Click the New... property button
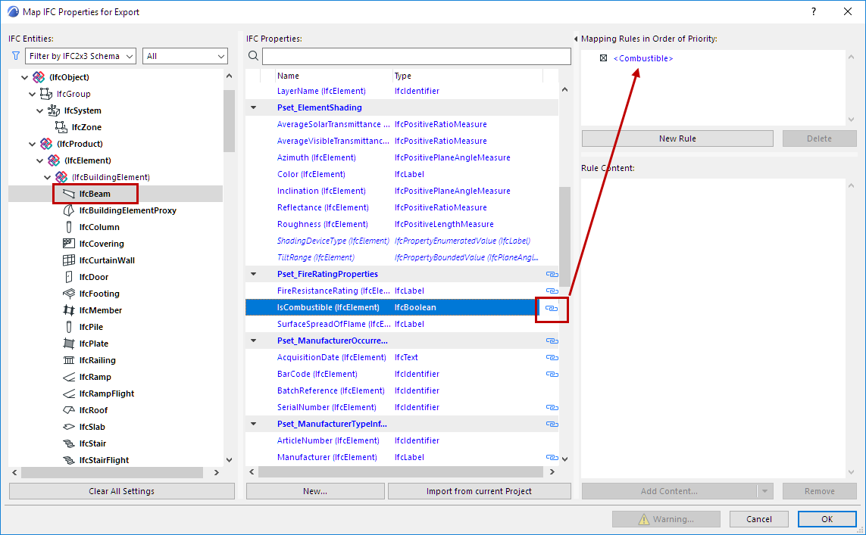 click(x=315, y=491)
